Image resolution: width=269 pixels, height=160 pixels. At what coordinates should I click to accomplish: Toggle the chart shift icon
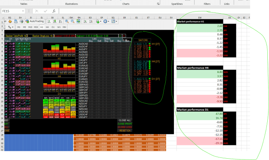click(x=91, y=21)
